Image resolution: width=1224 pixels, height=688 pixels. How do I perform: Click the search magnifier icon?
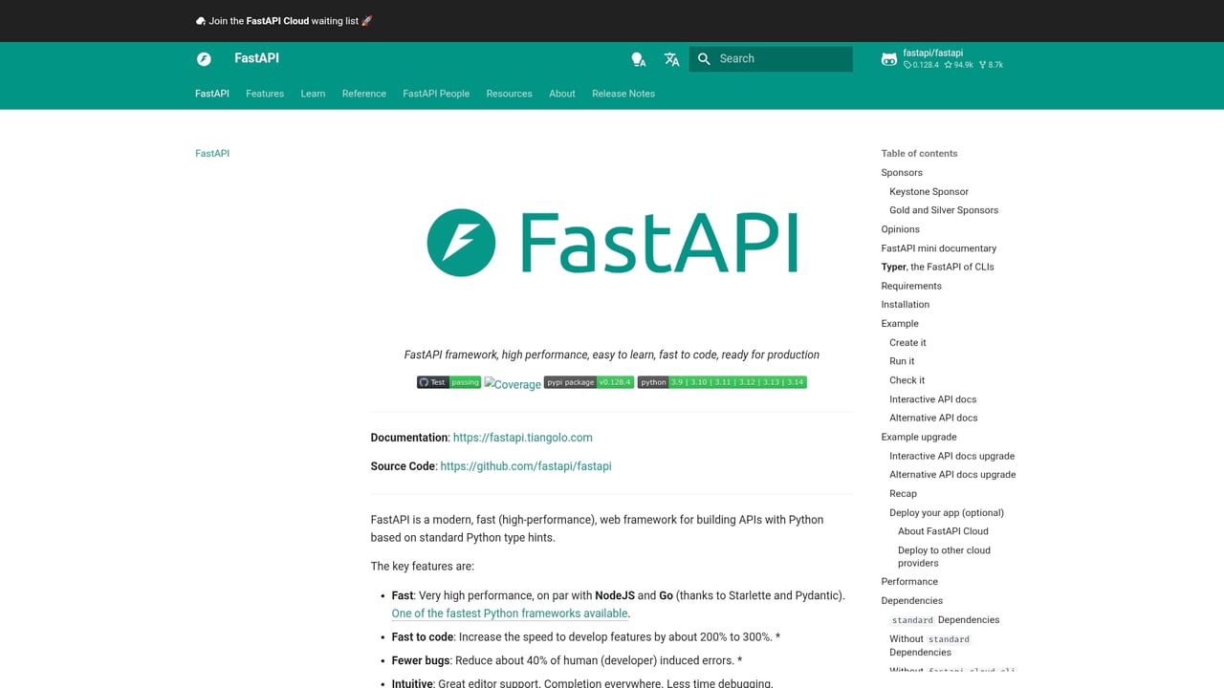click(704, 58)
